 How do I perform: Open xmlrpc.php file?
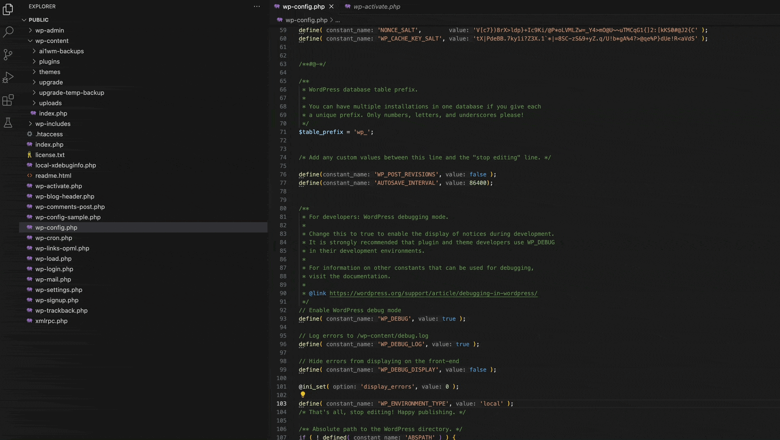pos(51,321)
